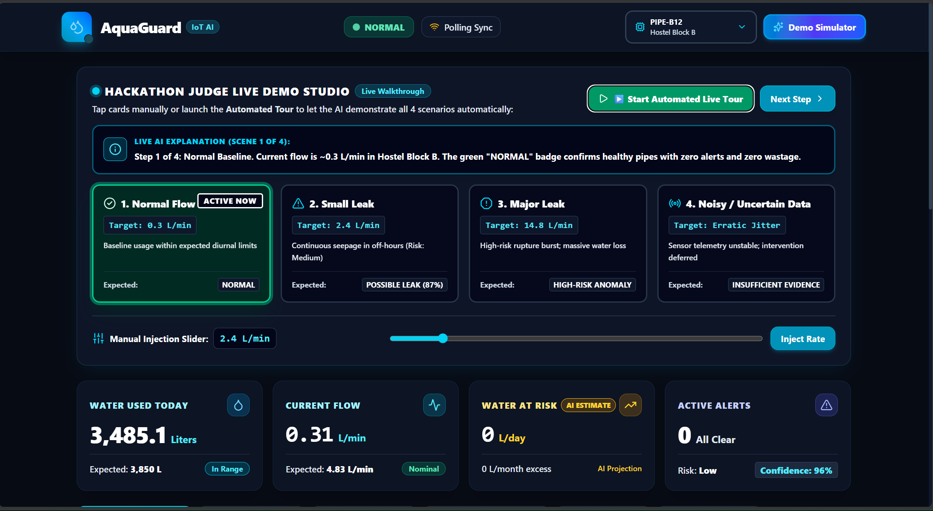Select the 4. Noisy / Uncertain Data card
This screenshot has height=511, width=933.
(x=746, y=243)
